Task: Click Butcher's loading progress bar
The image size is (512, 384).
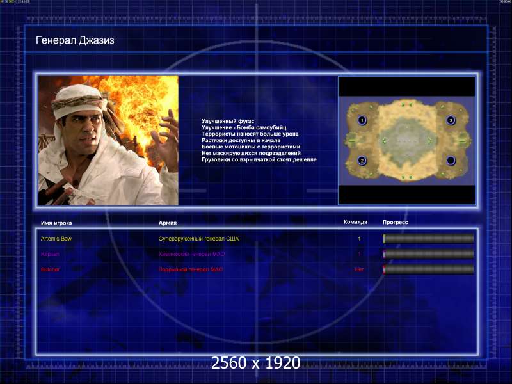Action: tap(429, 269)
